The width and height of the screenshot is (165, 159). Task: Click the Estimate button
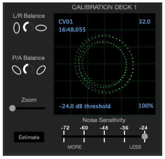pos(29,137)
